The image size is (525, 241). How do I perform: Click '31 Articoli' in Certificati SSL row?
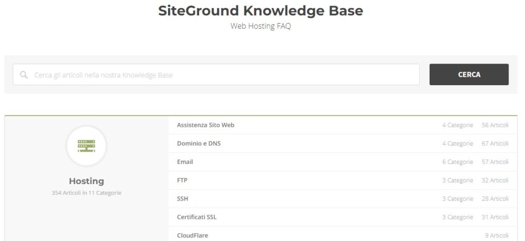[495, 217]
